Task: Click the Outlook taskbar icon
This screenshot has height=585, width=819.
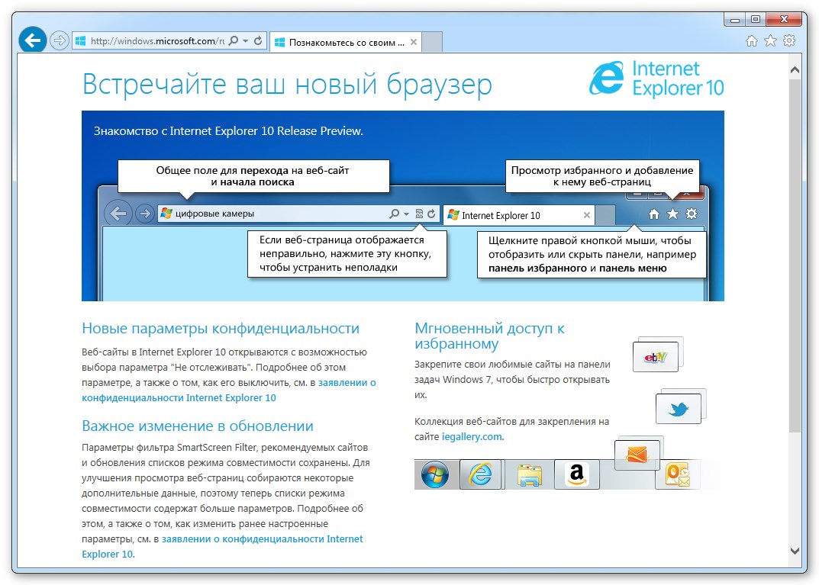Action: tap(678, 474)
